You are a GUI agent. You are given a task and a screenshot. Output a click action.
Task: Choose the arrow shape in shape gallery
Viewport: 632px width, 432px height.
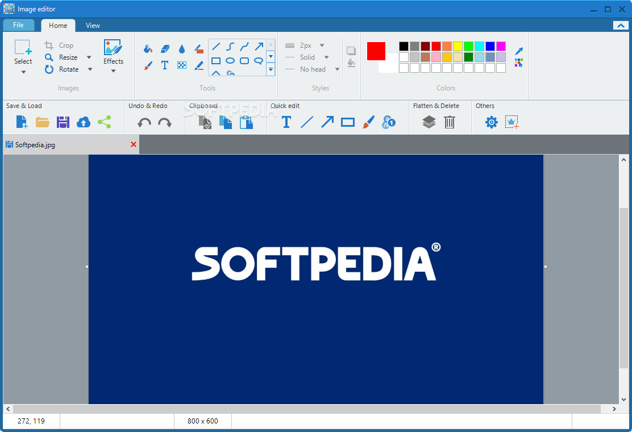[x=259, y=47]
